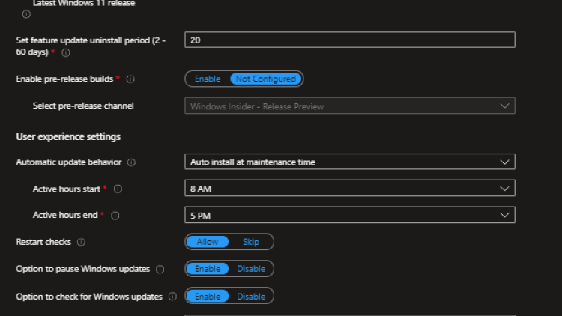562x316 pixels.
Task: Click the feature update uninstall period field
Action: 349,40
